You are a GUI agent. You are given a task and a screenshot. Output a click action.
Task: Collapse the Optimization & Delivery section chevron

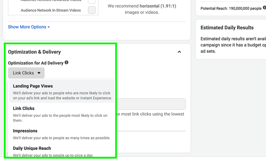[179, 52]
